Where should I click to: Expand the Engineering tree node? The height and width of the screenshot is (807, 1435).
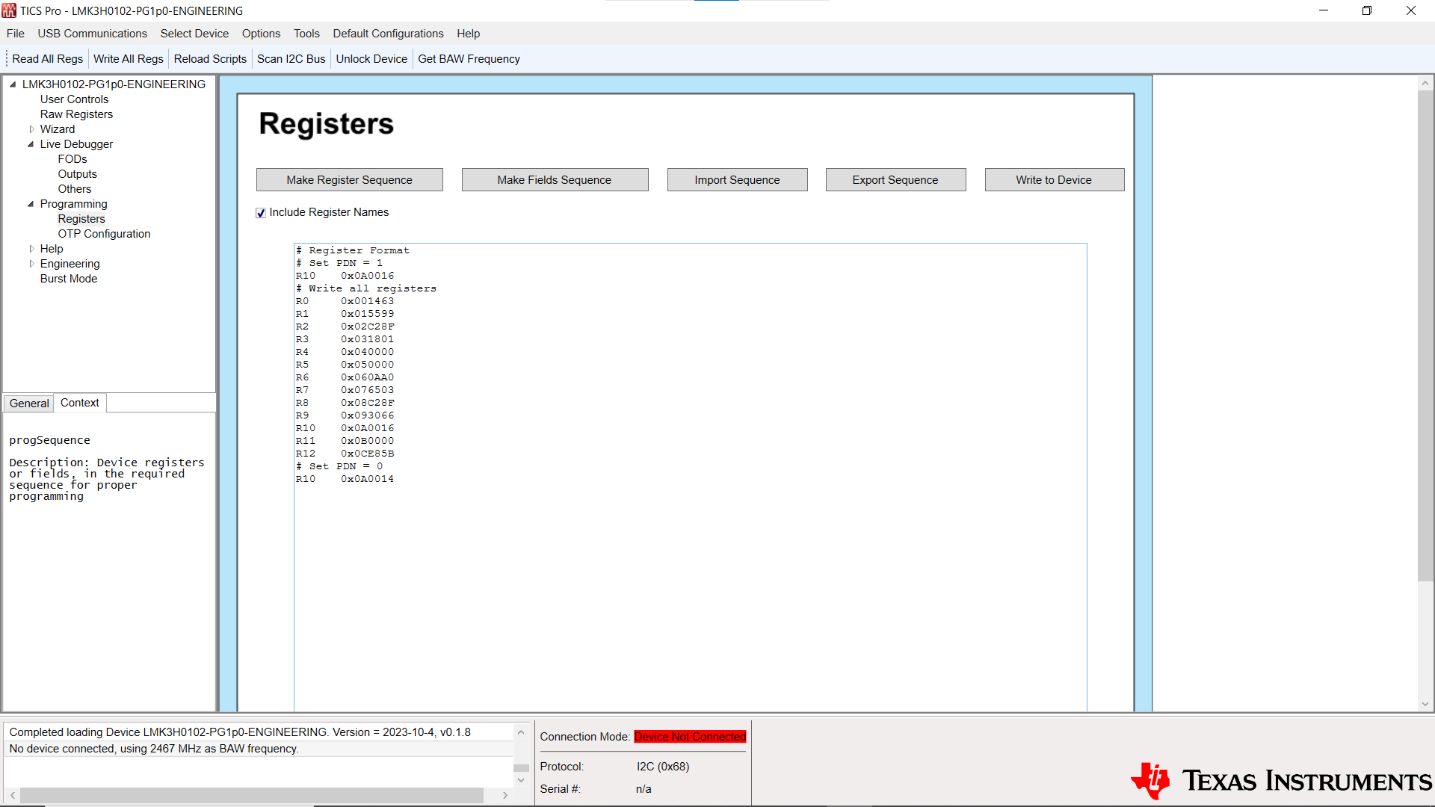pos(32,263)
